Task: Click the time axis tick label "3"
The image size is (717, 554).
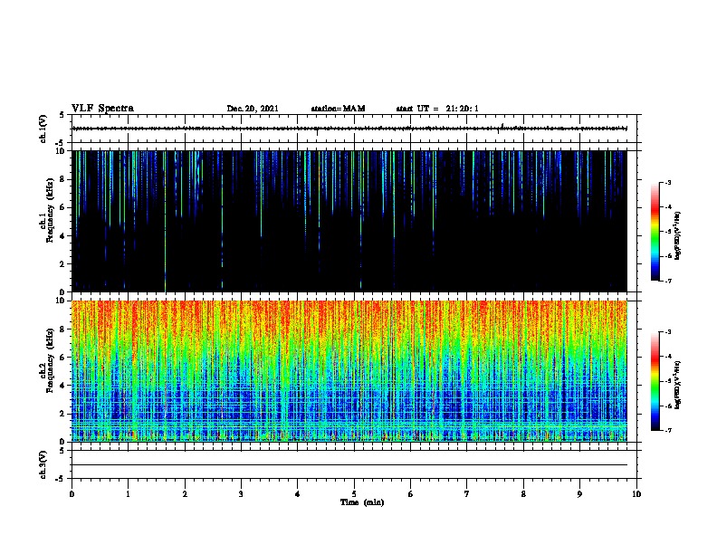Action: (x=241, y=494)
